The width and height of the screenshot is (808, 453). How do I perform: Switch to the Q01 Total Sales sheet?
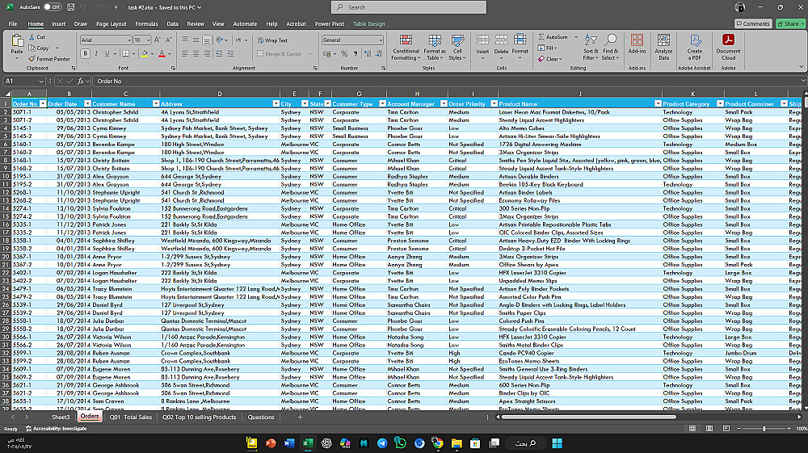point(131,417)
